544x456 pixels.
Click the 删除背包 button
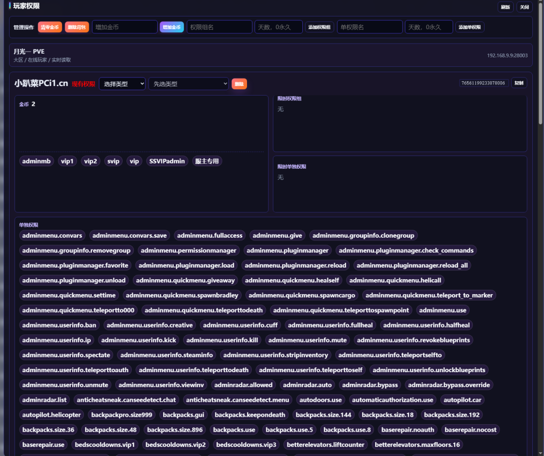76,27
